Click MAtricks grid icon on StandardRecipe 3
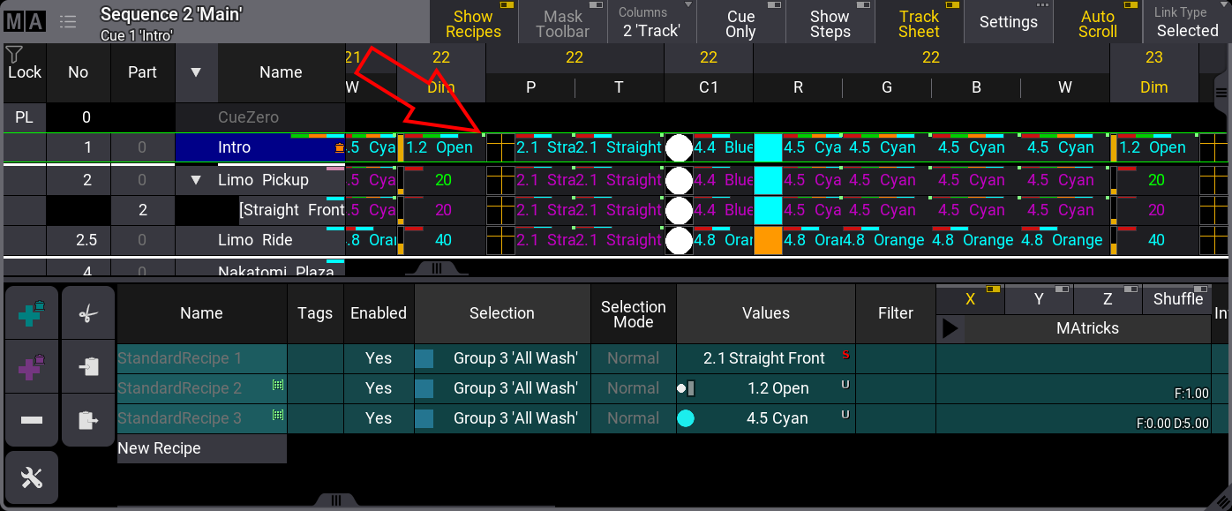 pyautogui.click(x=278, y=415)
